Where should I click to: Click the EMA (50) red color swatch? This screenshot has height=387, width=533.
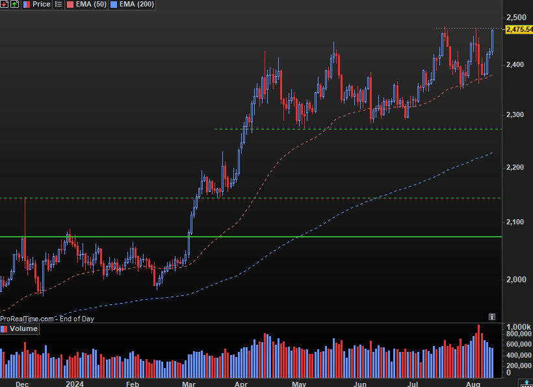pyautogui.click(x=70, y=5)
